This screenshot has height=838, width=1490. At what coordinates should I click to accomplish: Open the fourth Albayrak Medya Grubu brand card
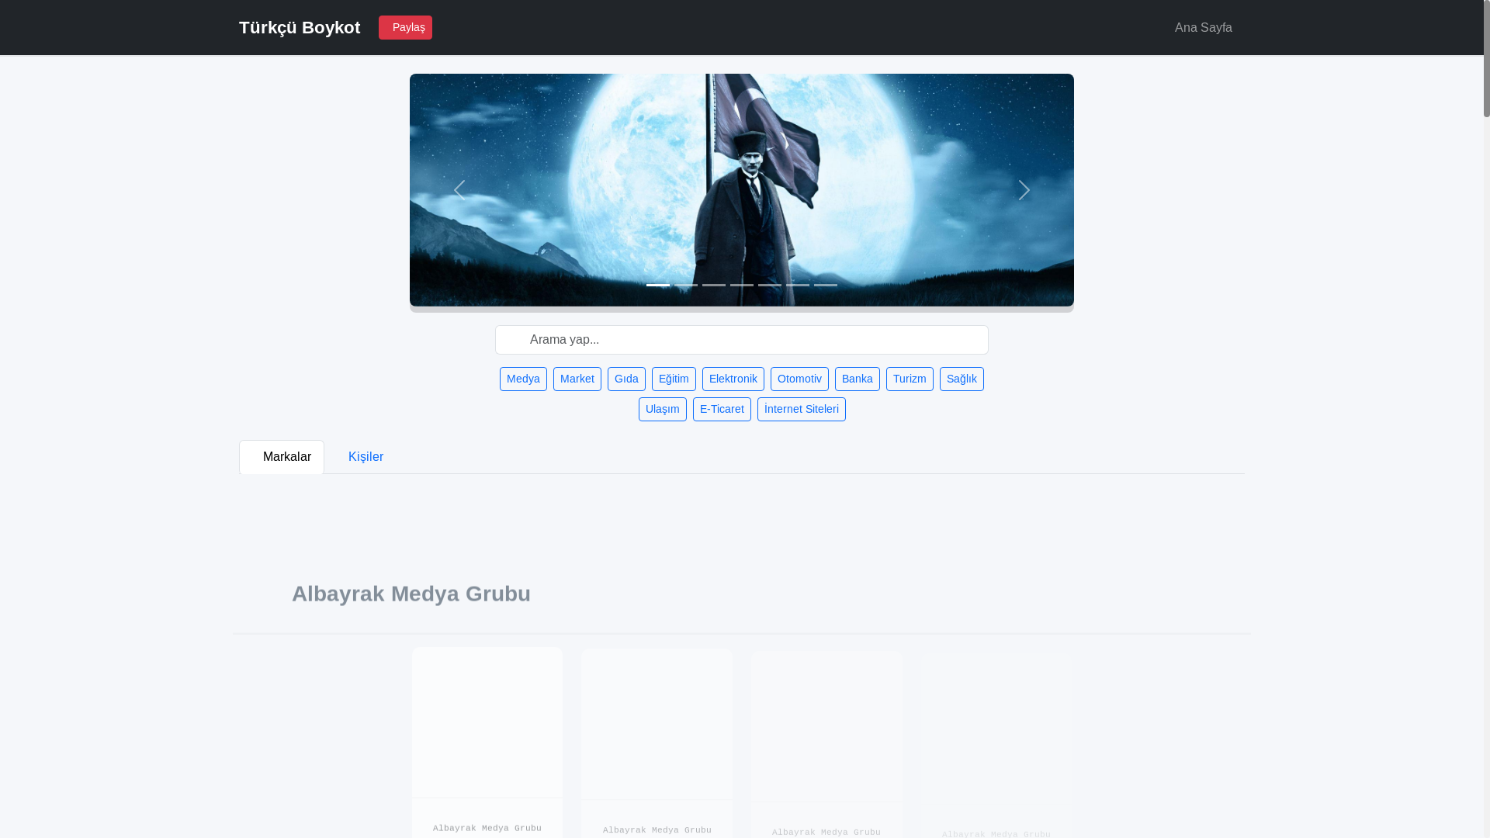point(996,746)
